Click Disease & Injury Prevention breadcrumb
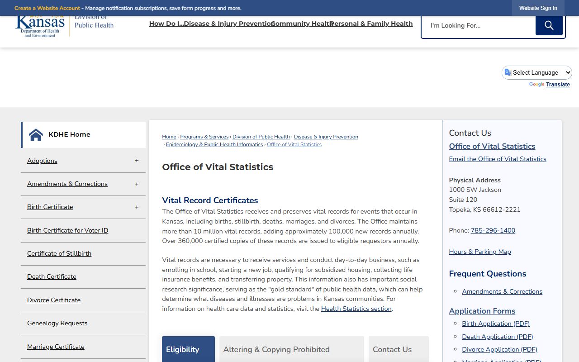This screenshot has height=362, width=579. (326, 137)
